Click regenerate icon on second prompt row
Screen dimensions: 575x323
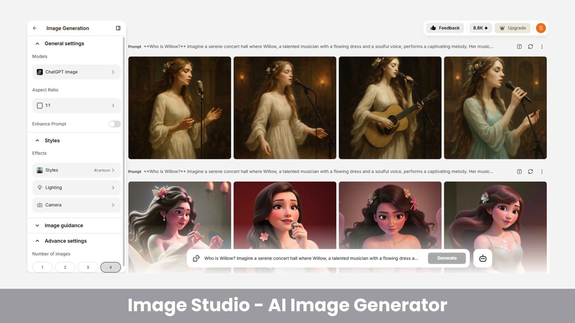(x=530, y=172)
